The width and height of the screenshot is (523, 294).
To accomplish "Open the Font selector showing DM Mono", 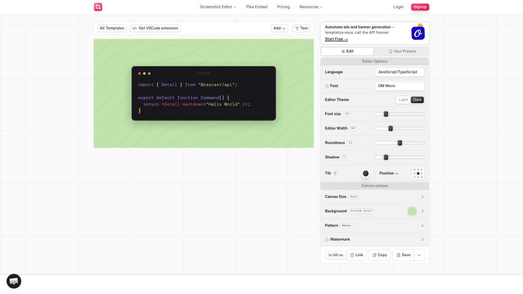I will [x=400, y=86].
